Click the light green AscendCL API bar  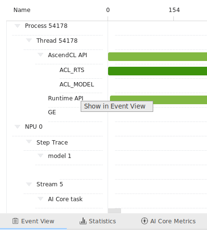[x=158, y=57]
